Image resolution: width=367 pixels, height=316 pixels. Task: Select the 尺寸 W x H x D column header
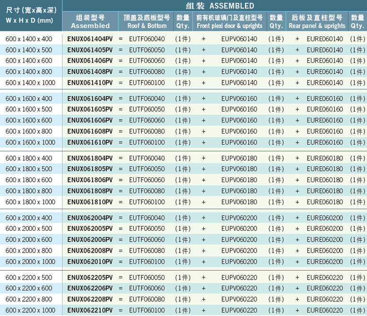29,16
